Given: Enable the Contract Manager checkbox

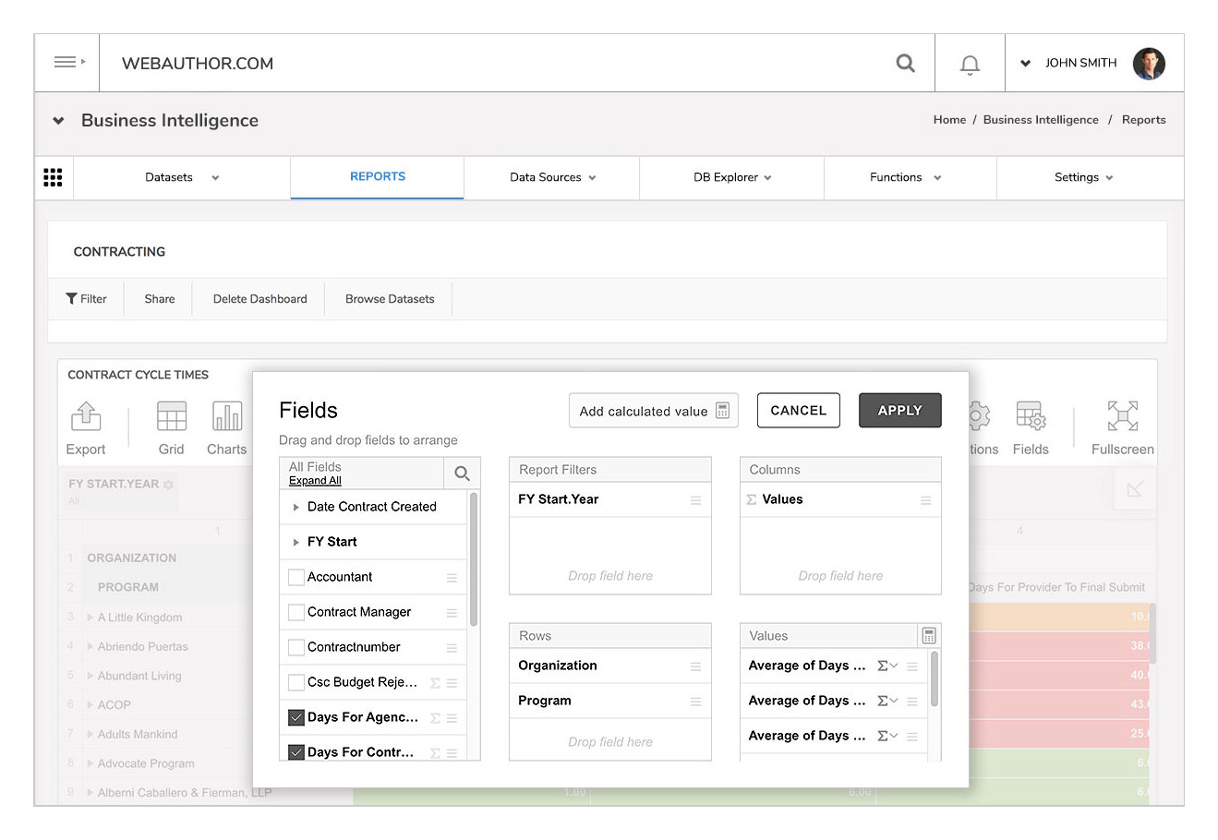Looking at the screenshot, I should coord(296,612).
